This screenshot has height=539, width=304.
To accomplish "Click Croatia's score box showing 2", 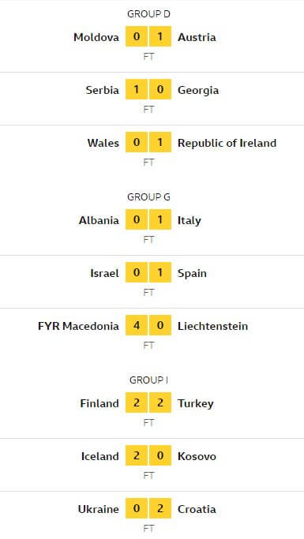I will click(x=160, y=508).
